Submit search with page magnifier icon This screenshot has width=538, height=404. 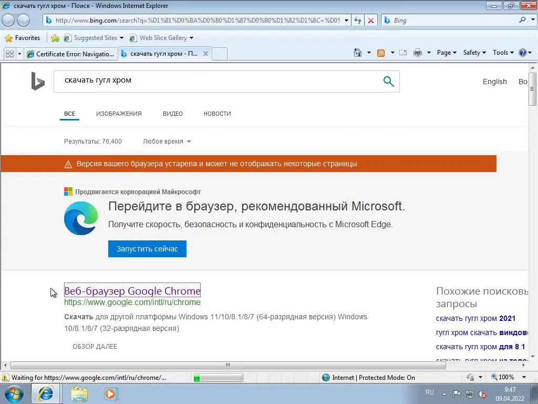click(388, 82)
